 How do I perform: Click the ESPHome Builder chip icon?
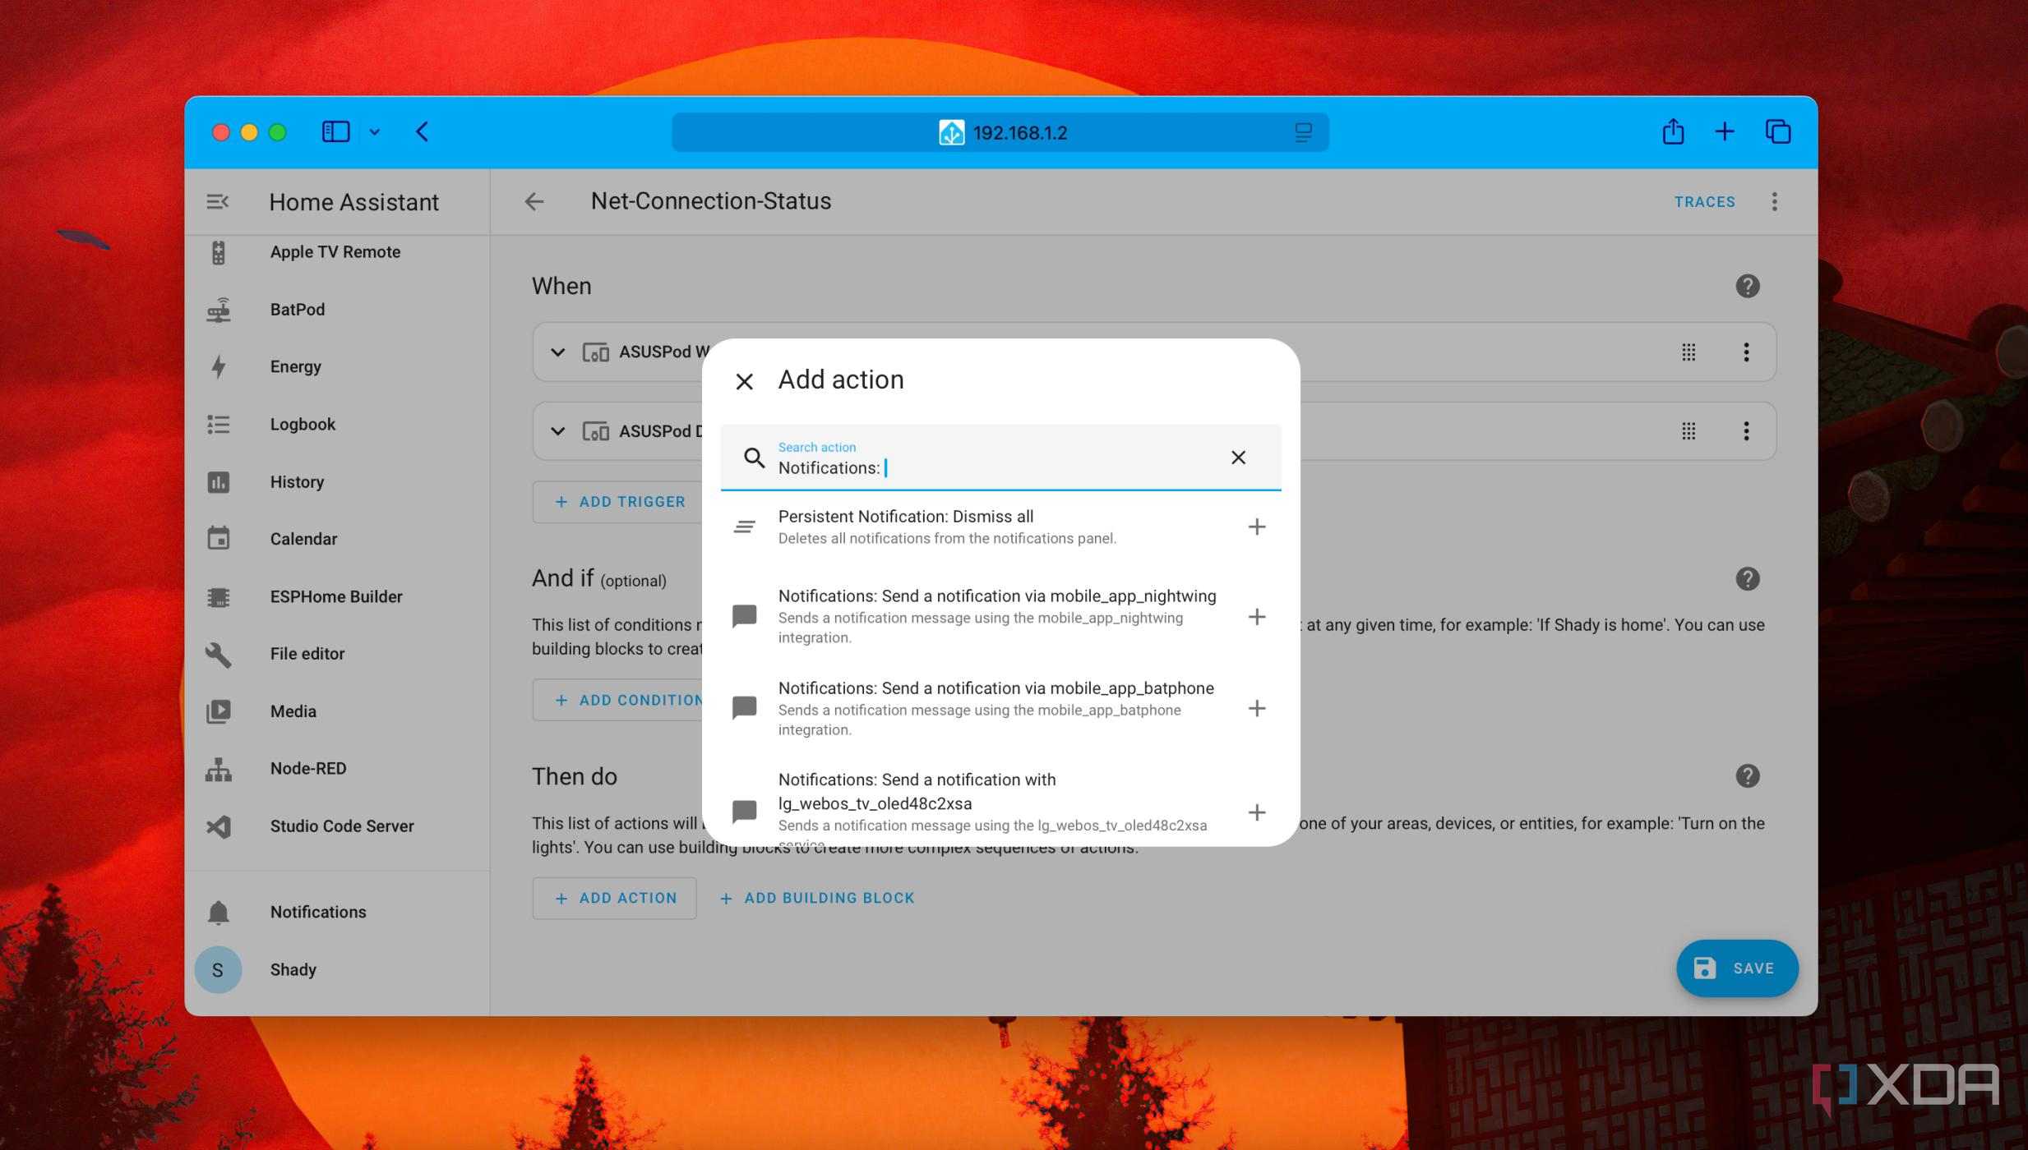(218, 597)
